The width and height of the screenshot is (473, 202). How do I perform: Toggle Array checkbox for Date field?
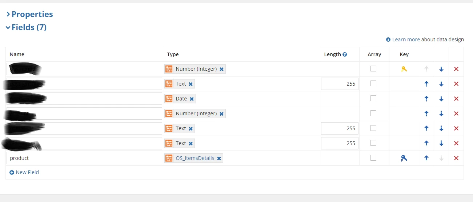point(373,98)
